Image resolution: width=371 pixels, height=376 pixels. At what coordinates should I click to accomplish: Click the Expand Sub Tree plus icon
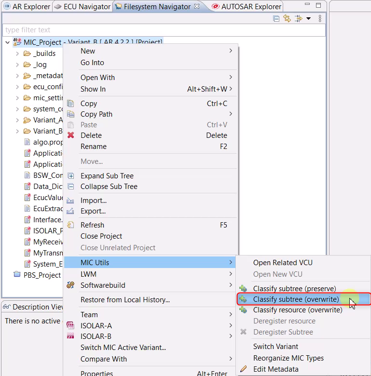coord(71,176)
